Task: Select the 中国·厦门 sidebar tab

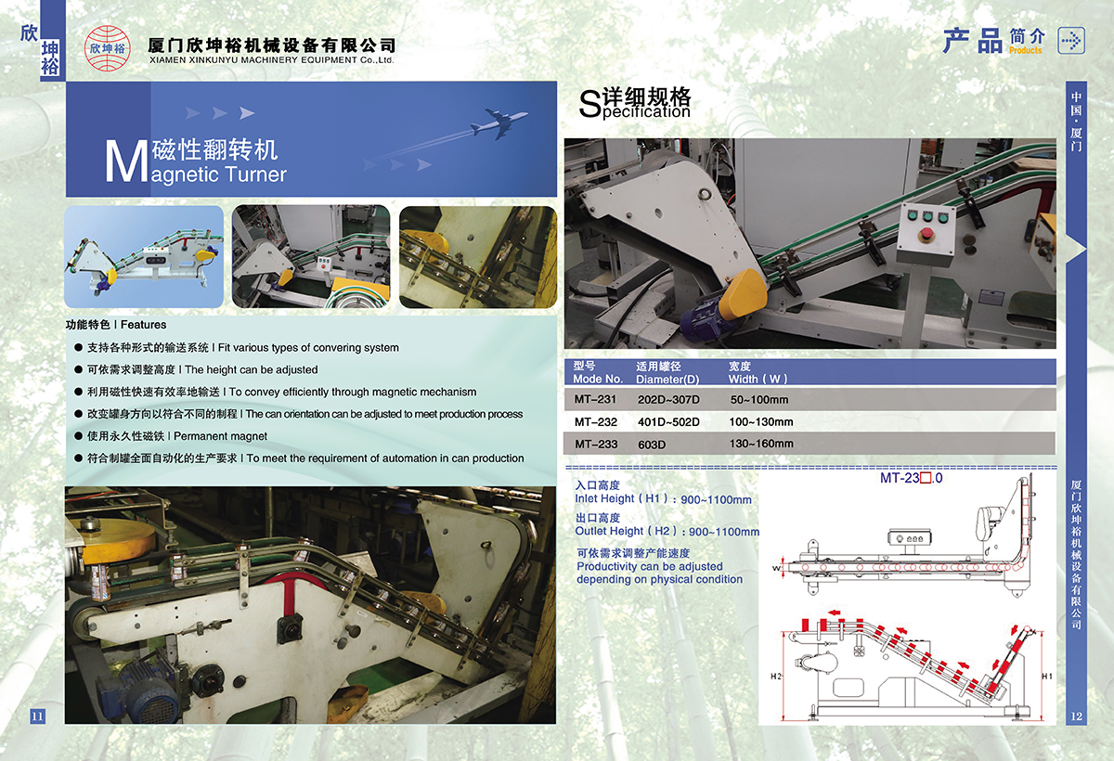Action: pyautogui.click(x=1076, y=121)
